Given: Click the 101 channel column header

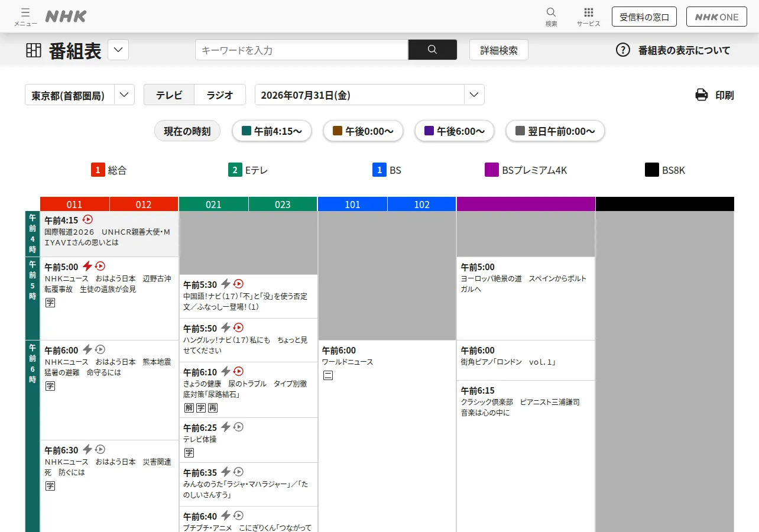Looking at the screenshot, I should tap(352, 204).
